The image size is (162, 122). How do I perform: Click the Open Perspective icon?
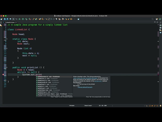tap(157, 19)
